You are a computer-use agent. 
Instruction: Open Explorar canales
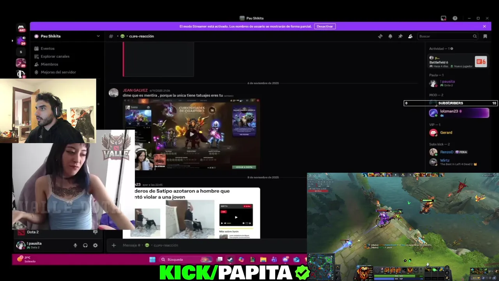coord(55,56)
